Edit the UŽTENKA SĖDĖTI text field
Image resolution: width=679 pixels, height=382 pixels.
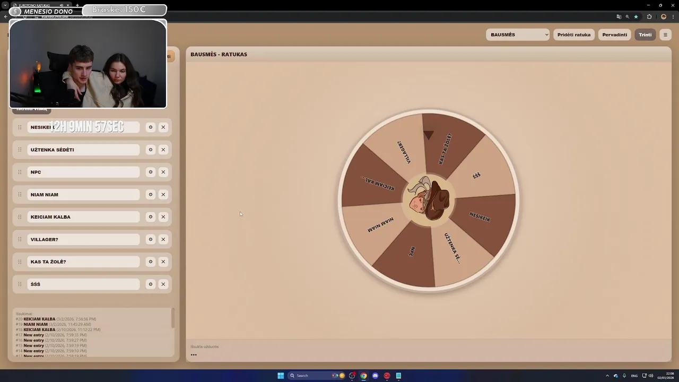pos(83,150)
